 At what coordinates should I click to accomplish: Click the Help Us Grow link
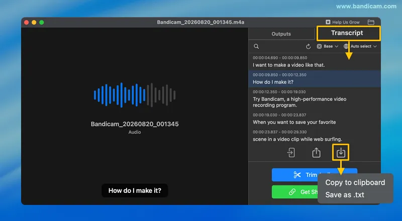pyautogui.click(x=343, y=22)
